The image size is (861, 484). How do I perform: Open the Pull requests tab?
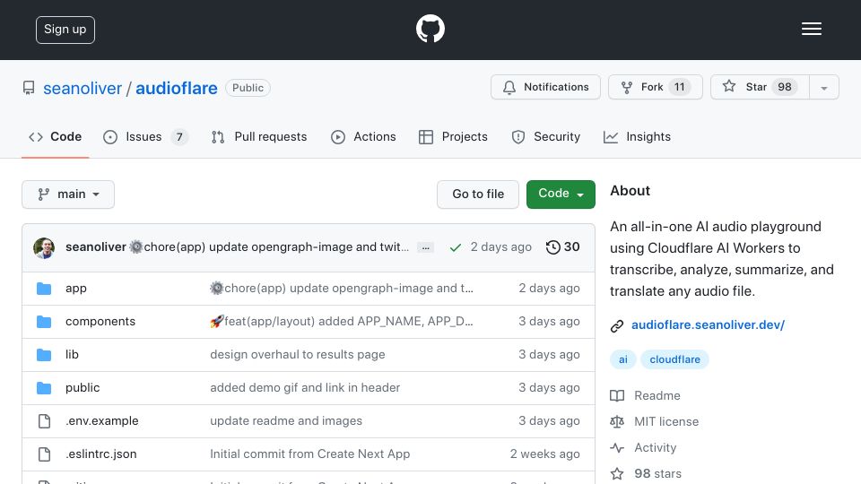(259, 136)
